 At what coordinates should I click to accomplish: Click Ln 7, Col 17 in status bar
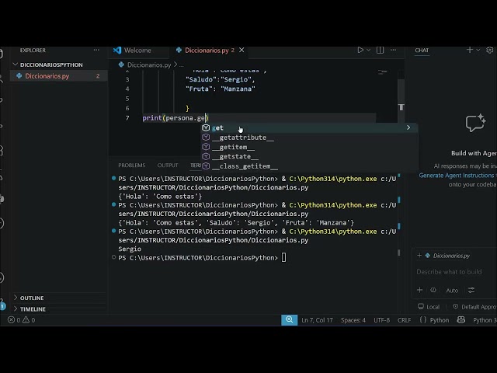(317, 320)
